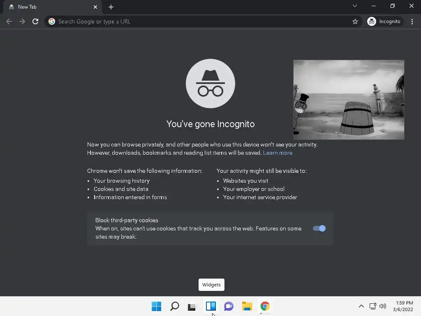
Task: Open Chrome's three-dot menu
Action: [x=412, y=21]
